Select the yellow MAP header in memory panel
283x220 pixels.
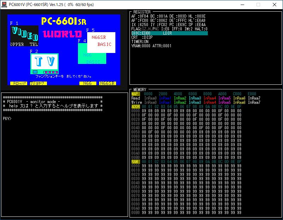coord(135,94)
